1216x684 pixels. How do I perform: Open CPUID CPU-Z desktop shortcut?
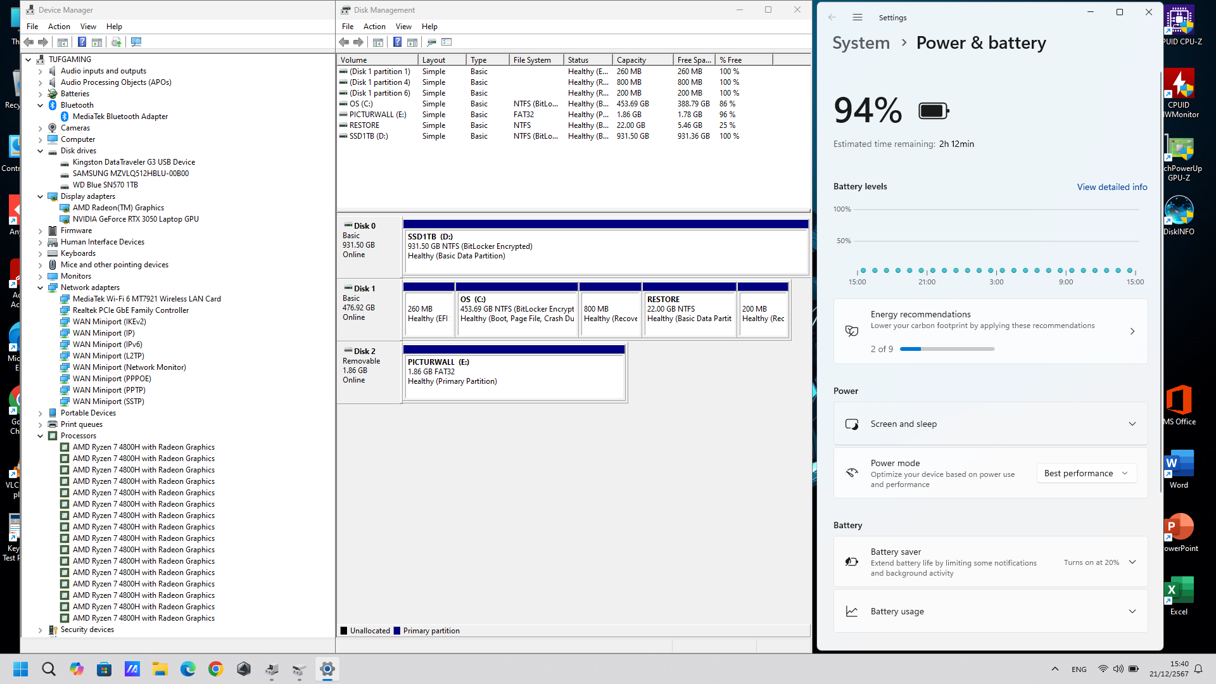coord(1179,25)
